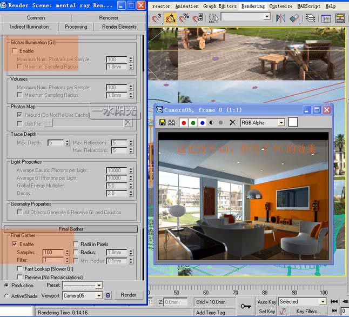Toggle the blue channel button
The height and width of the screenshot is (317, 349).
202,123
